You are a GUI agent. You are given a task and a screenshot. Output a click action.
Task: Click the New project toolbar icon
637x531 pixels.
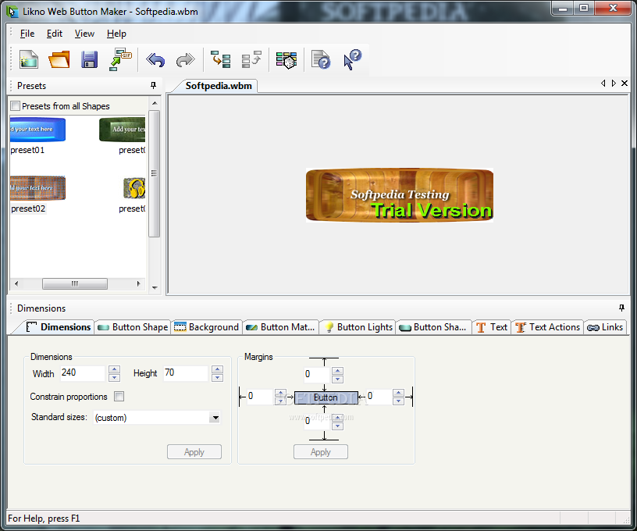[x=28, y=59]
